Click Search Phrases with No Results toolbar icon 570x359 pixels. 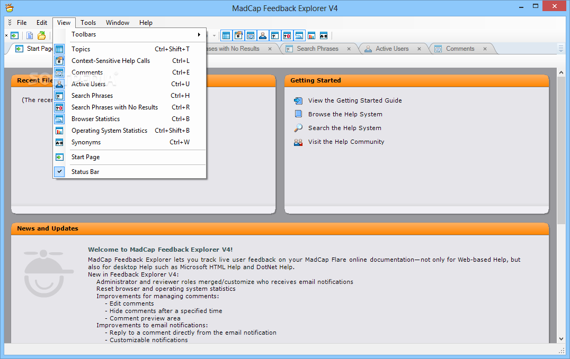(x=287, y=35)
